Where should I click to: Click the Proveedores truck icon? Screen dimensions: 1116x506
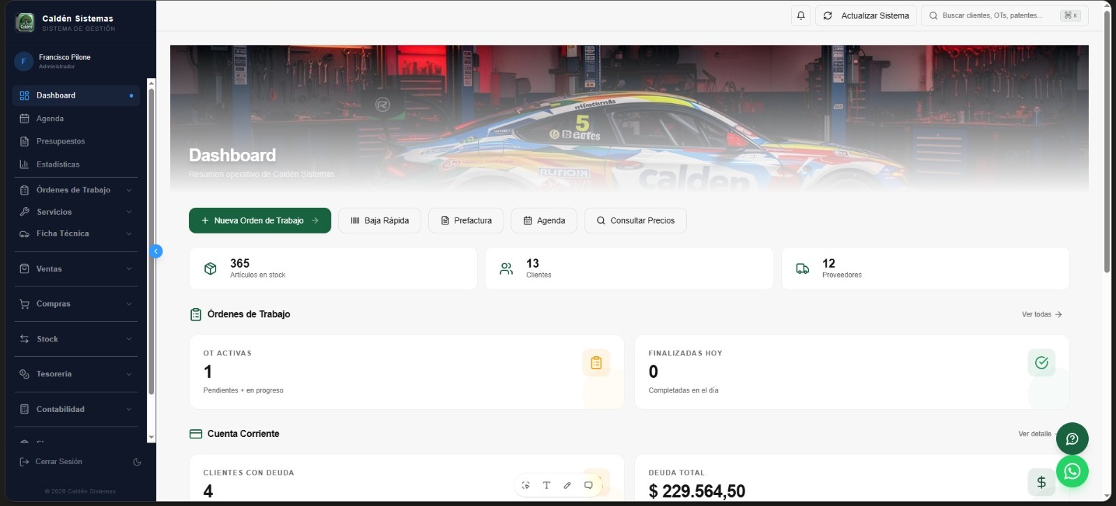click(x=803, y=268)
